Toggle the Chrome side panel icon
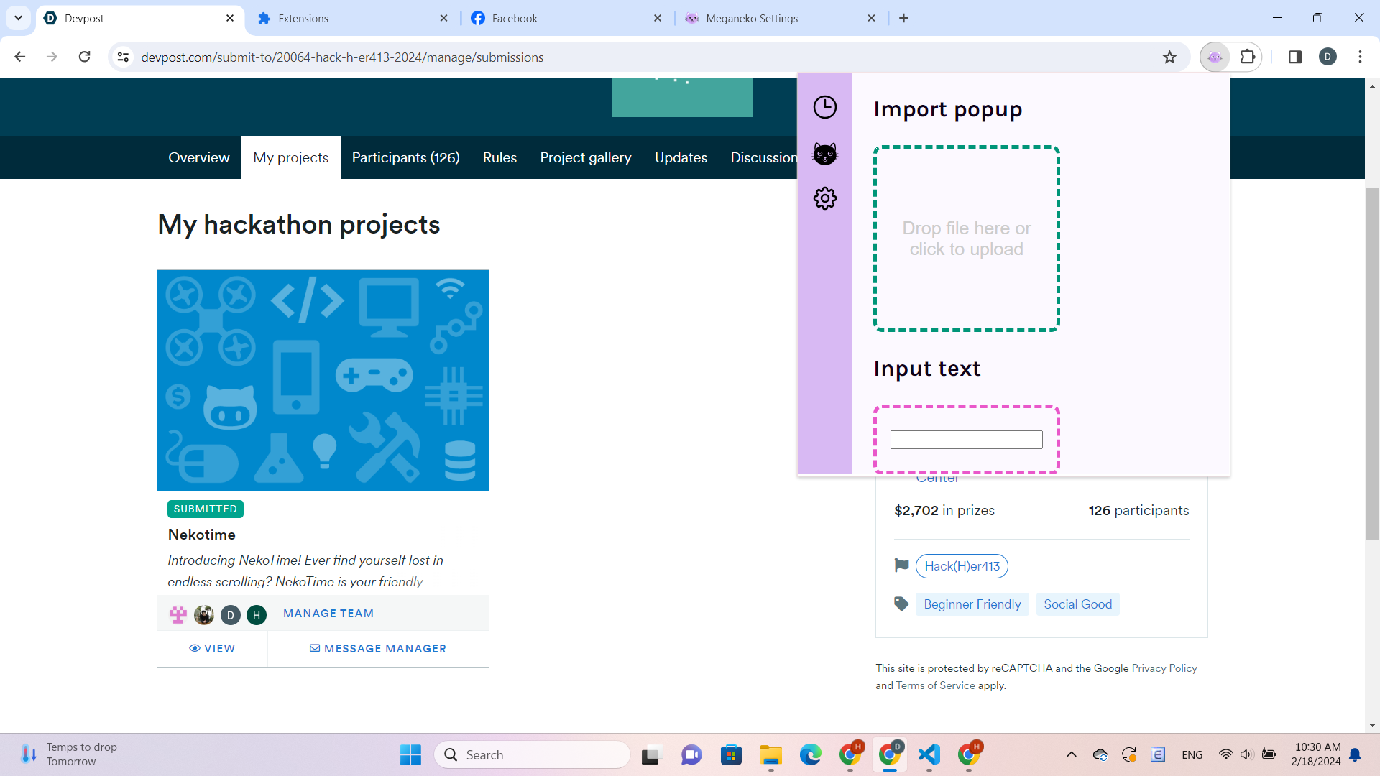The image size is (1380, 776). click(x=1295, y=57)
